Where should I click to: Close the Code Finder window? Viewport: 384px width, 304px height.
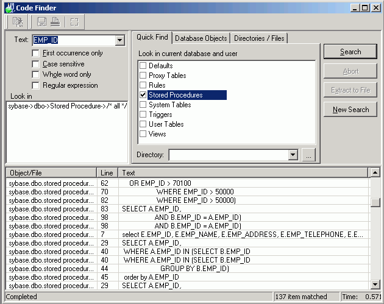[376, 8]
